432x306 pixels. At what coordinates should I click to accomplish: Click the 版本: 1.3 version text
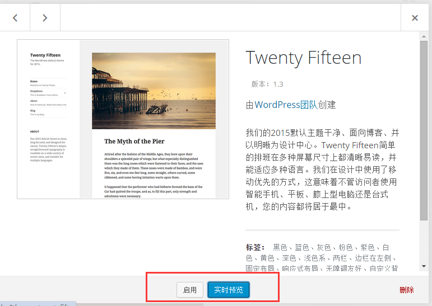coord(267,84)
